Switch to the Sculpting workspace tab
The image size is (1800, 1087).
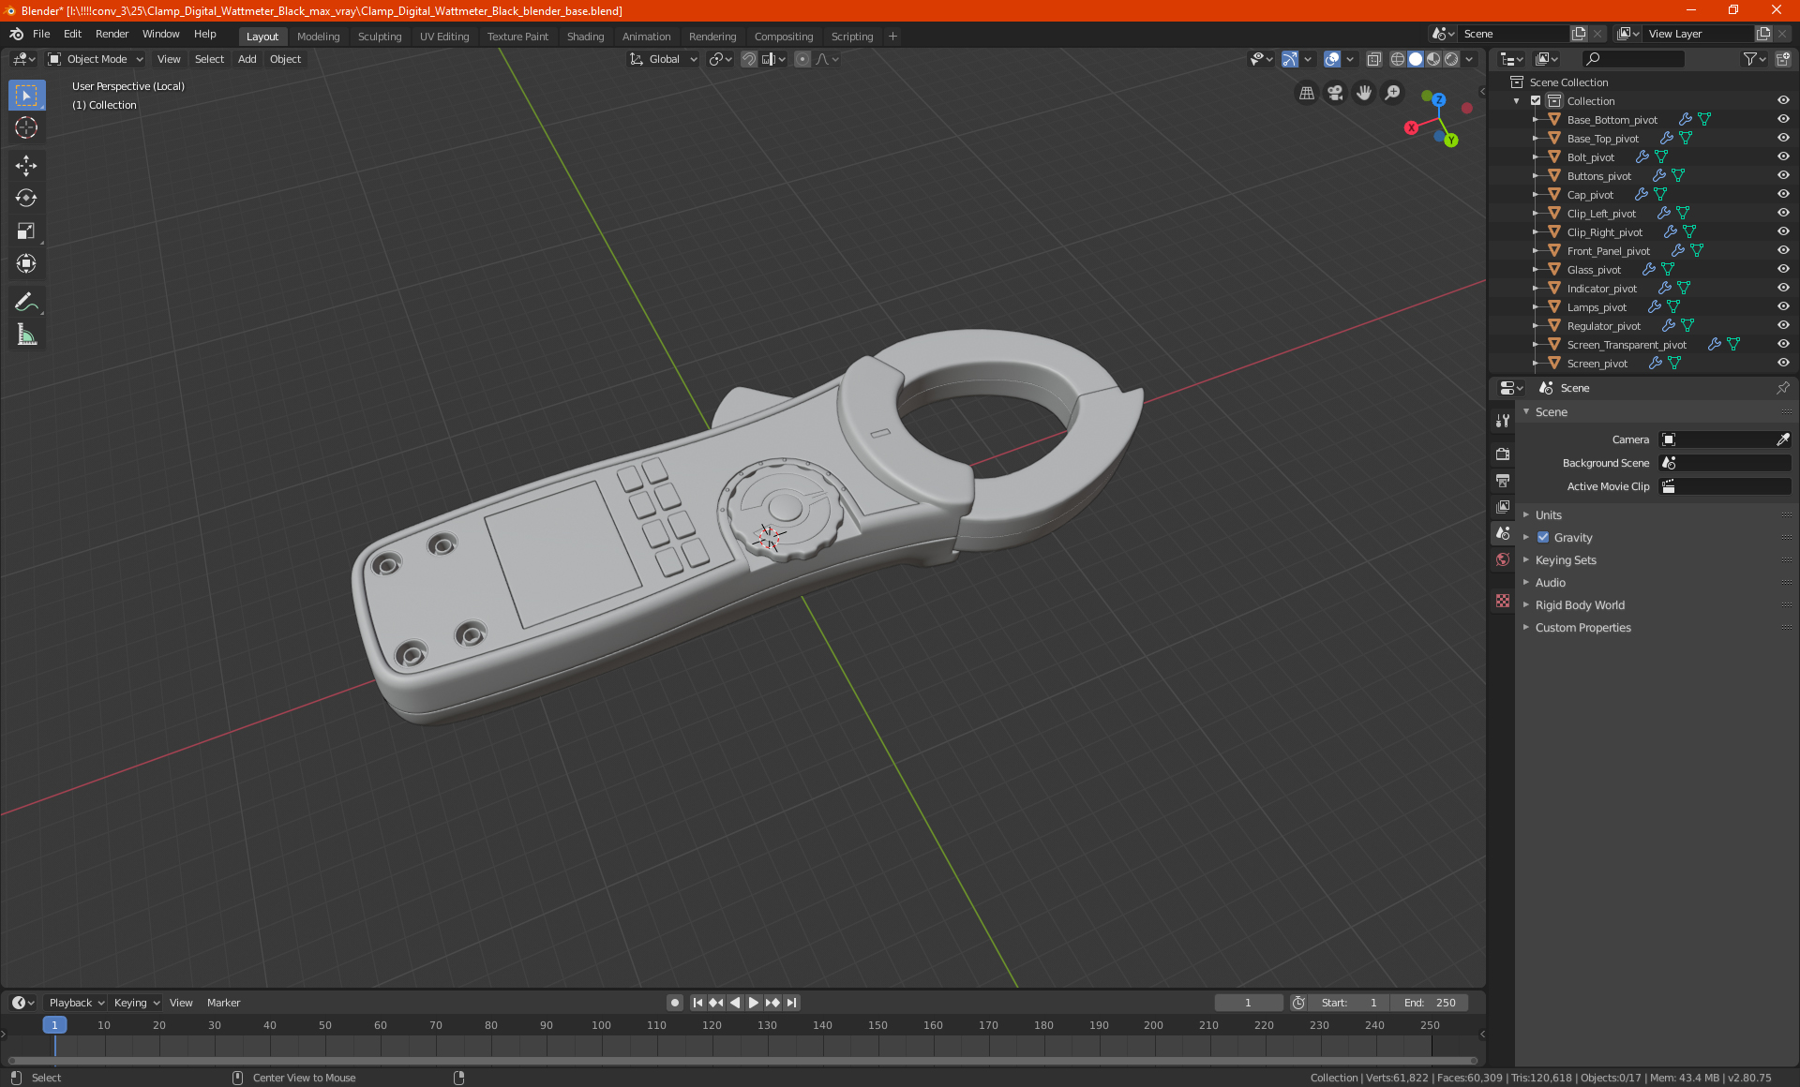(x=379, y=37)
